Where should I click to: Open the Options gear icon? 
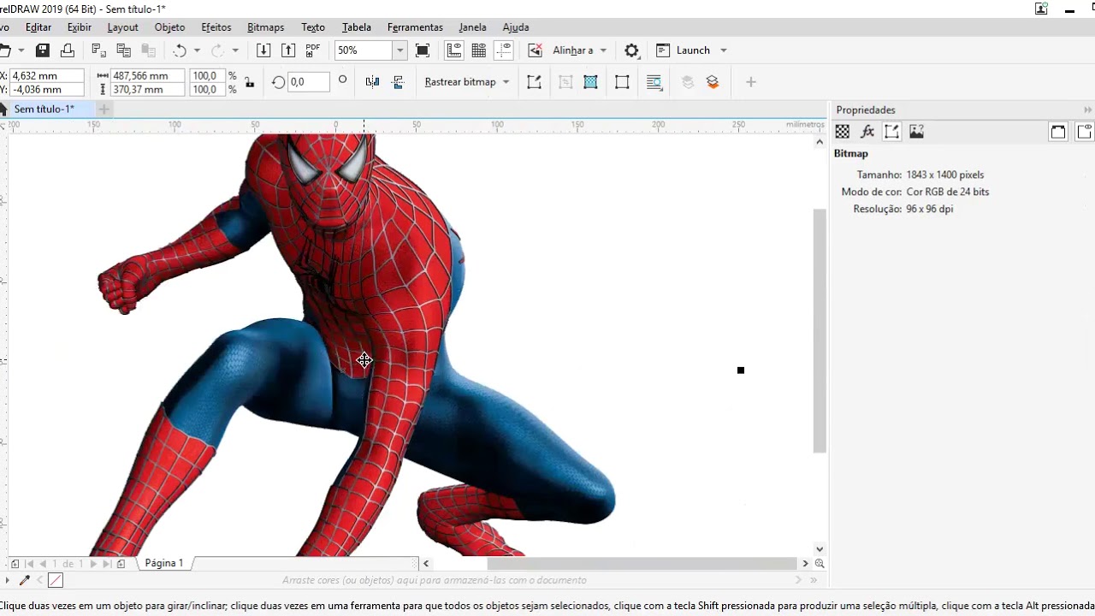(x=631, y=50)
